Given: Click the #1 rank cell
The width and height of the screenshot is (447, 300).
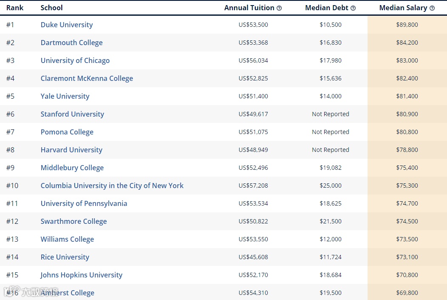Looking at the screenshot, I should tap(10, 25).
